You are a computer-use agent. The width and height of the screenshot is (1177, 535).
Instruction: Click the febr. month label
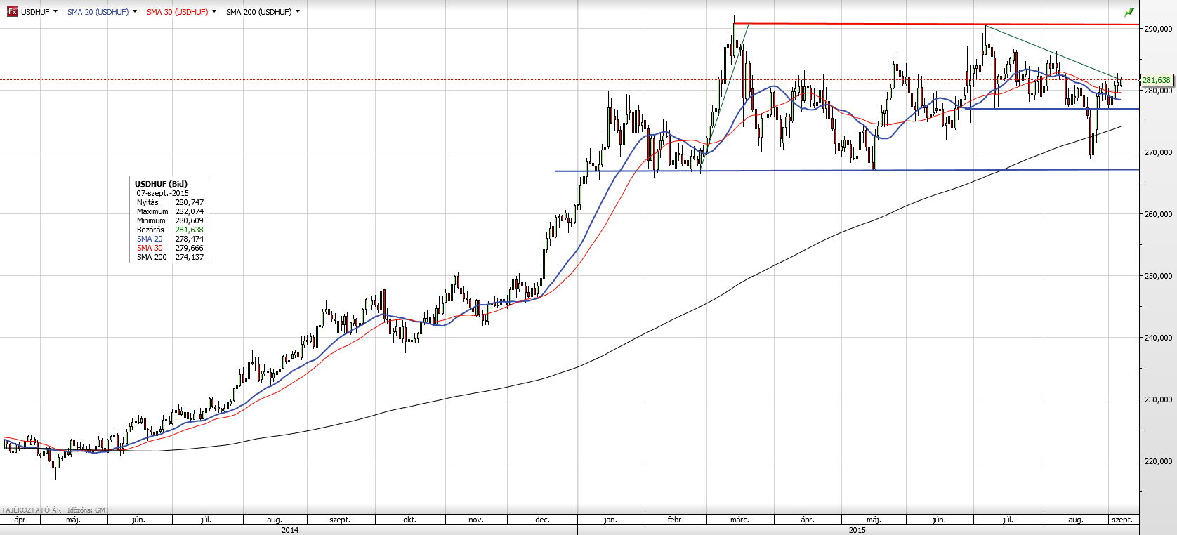[x=675, y=520]
